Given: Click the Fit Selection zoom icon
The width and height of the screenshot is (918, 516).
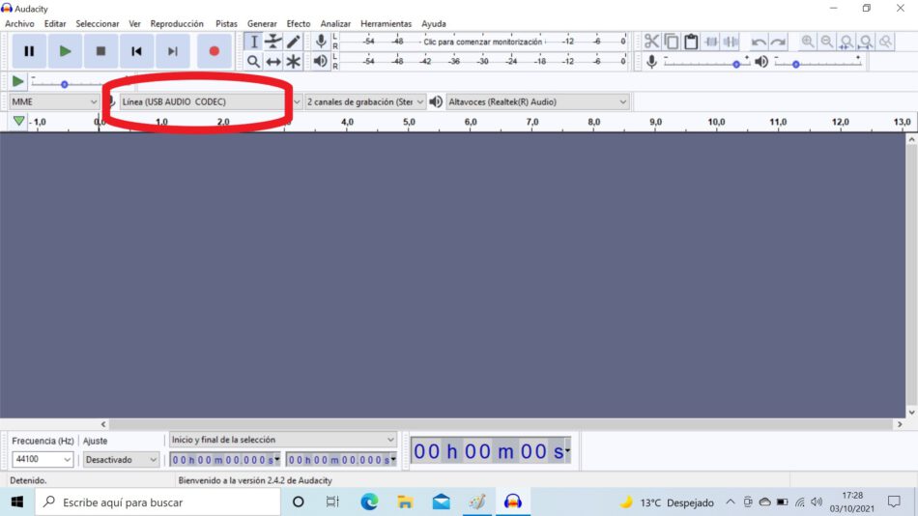Looking at the screenshot, I should (846, 42).
